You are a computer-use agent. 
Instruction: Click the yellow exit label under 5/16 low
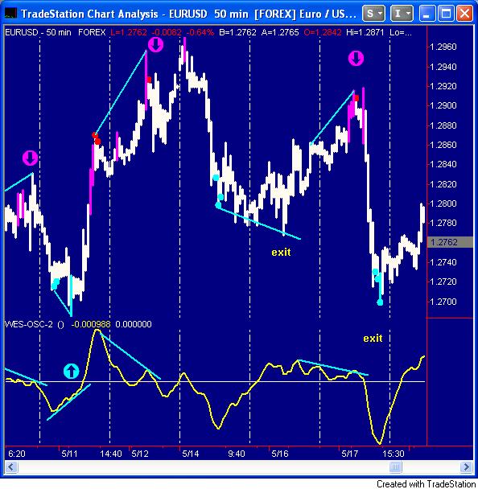(x=281, y=252)
